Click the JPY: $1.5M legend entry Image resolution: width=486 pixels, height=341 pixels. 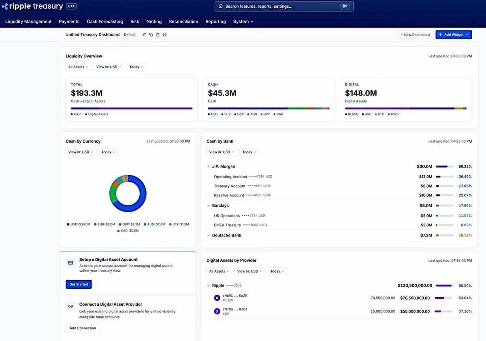point(179,224)
